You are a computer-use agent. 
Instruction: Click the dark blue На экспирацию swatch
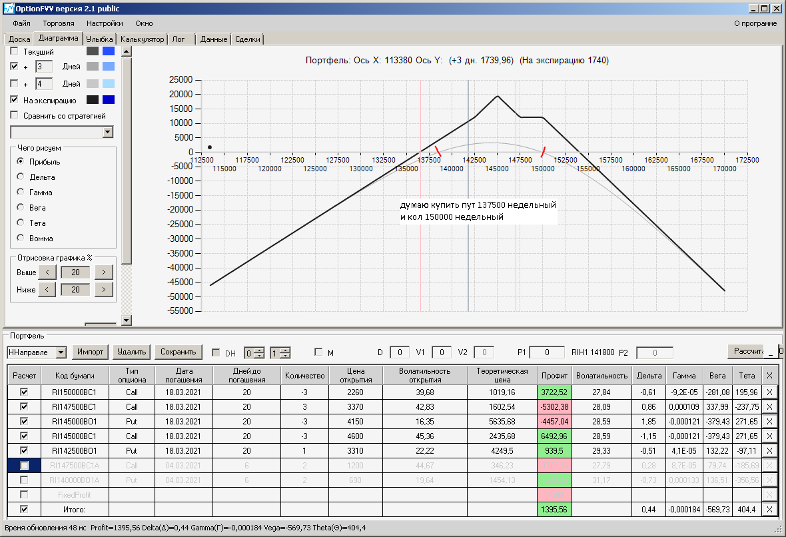109,100
